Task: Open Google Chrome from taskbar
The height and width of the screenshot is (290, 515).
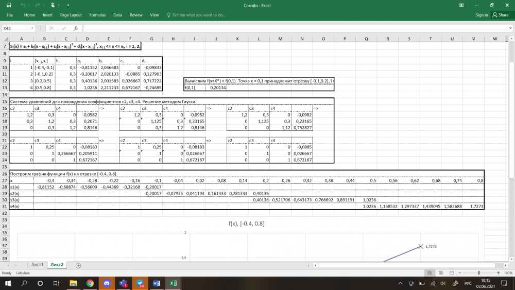Action: click(90, 283)
